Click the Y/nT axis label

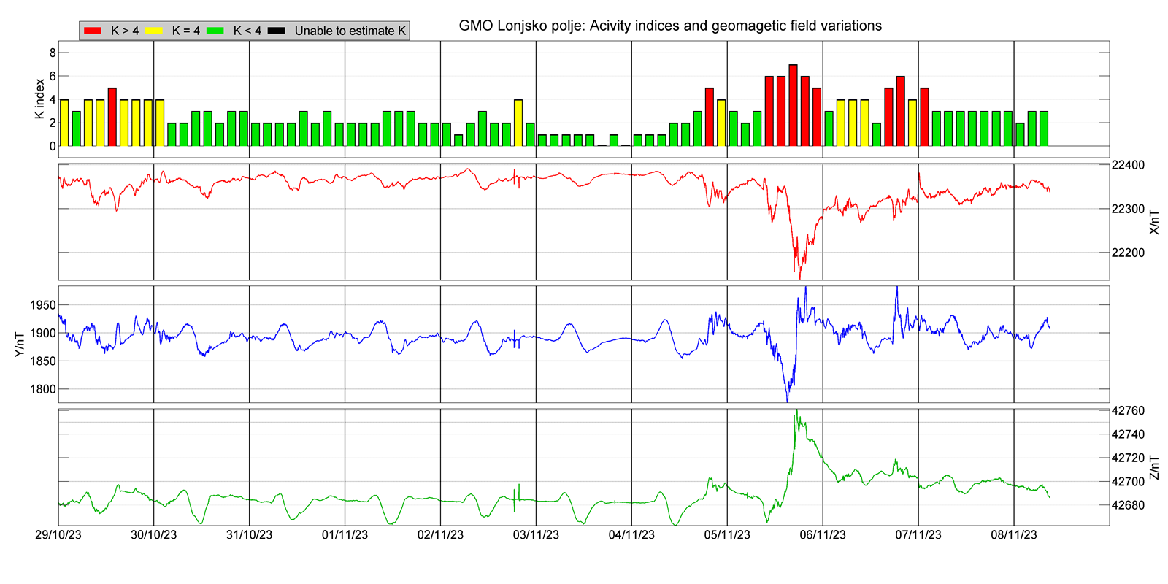[20, 344]
